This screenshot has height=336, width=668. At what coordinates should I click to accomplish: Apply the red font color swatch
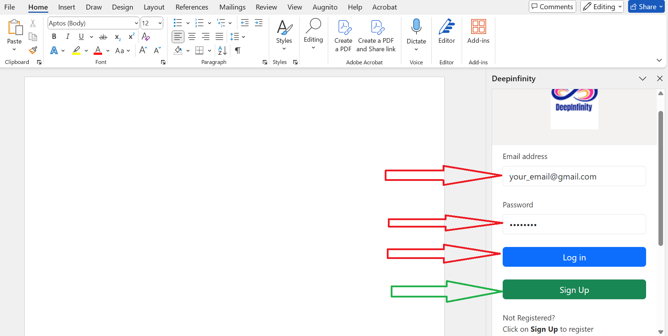(98, 51)
